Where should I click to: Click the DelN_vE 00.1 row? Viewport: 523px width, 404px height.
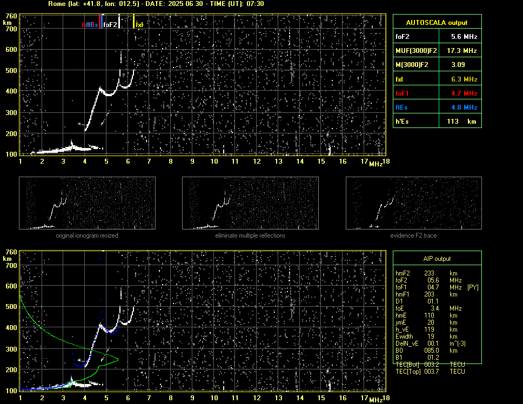click(431, 344)
